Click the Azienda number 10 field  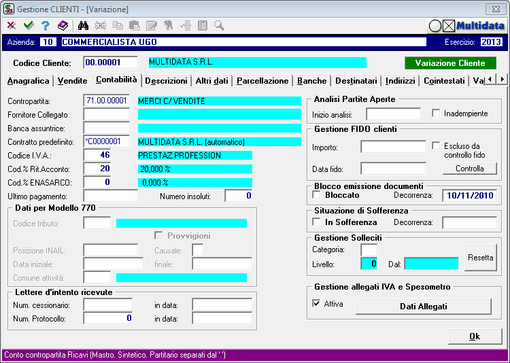pos(48,42)
